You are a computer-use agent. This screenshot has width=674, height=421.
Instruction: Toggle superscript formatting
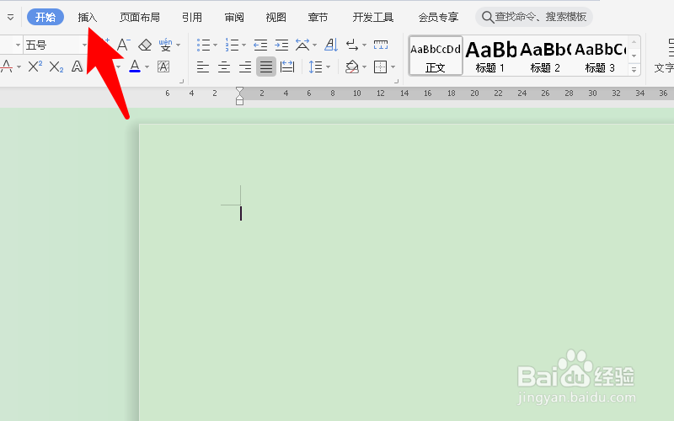coord(35,67)
